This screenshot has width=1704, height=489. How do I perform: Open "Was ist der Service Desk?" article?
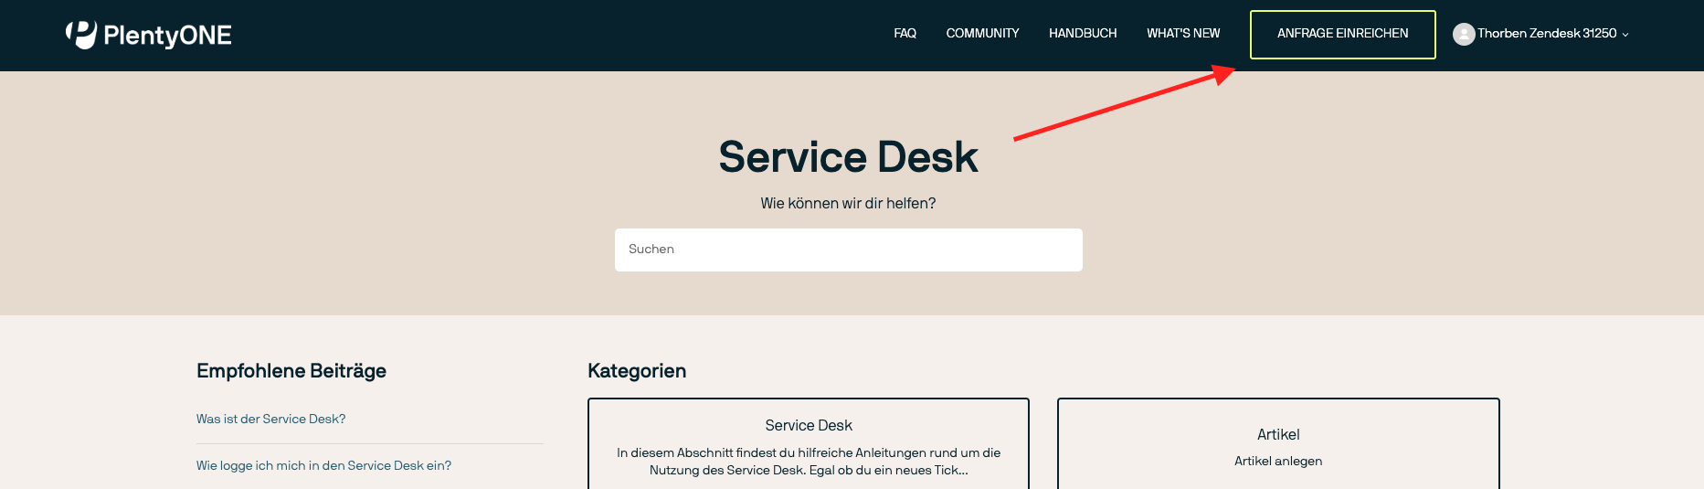click(x=270, y=419)
